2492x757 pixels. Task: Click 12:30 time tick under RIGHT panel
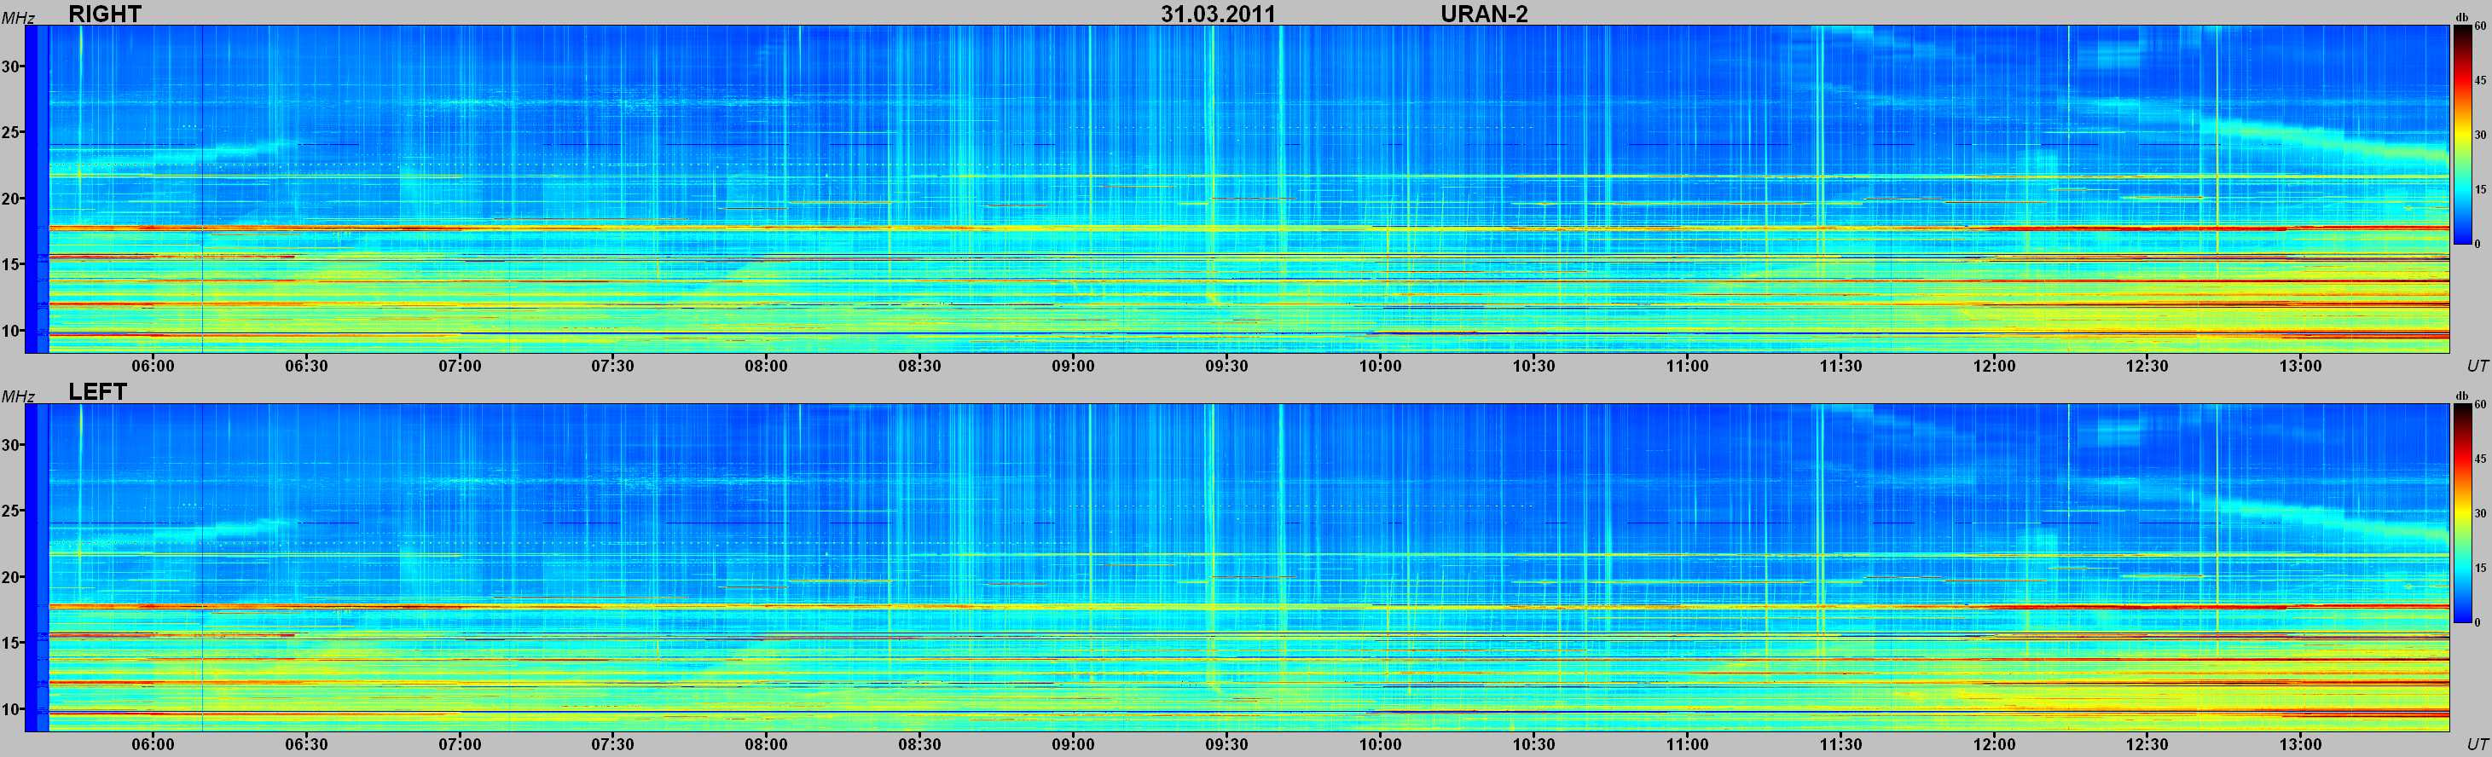2147,366
